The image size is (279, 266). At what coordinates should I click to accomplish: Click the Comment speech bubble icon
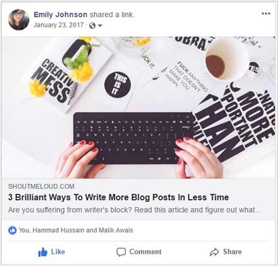tap(121, 252)
